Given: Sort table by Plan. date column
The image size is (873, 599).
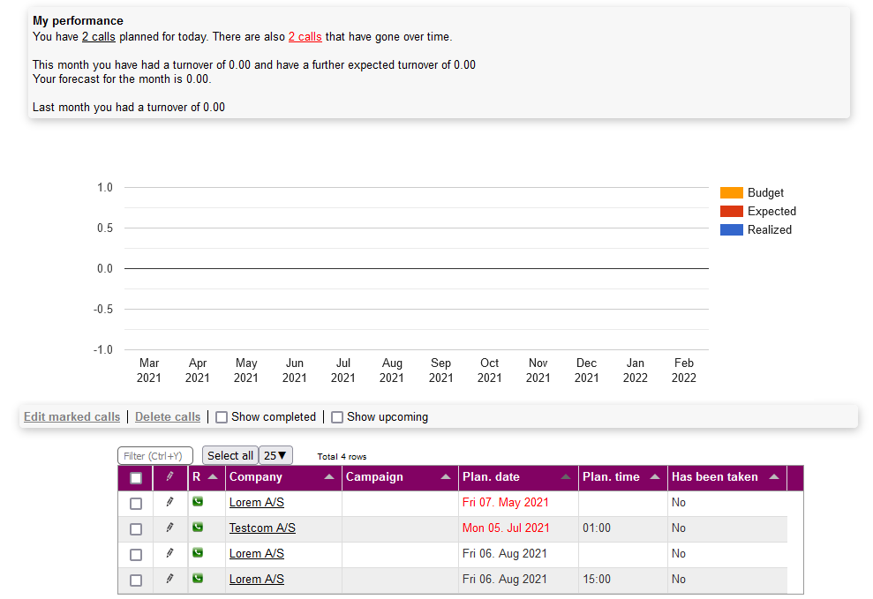Looking at the screenshot, I should coord(565,477).
